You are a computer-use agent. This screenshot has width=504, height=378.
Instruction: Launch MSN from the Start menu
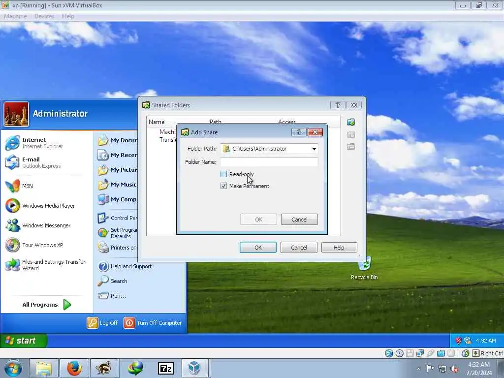tap(19, 186)
